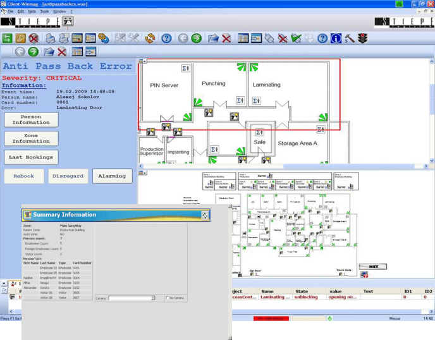Image resolution: width=435 pixels, height=340 pixels.
Task: Click open folder icon in second toolbar row
Action: pyautogui.click(x=49, y=52)
